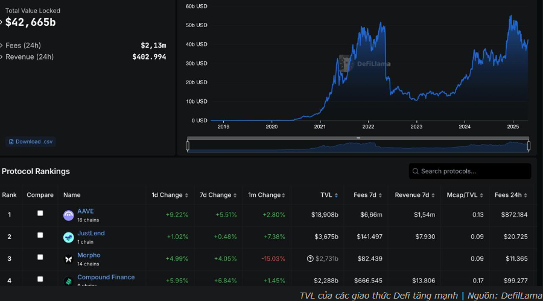Sort by 1m Change arrows icon
The width and height of the screenshot is (543, 301).
(284, 195)
